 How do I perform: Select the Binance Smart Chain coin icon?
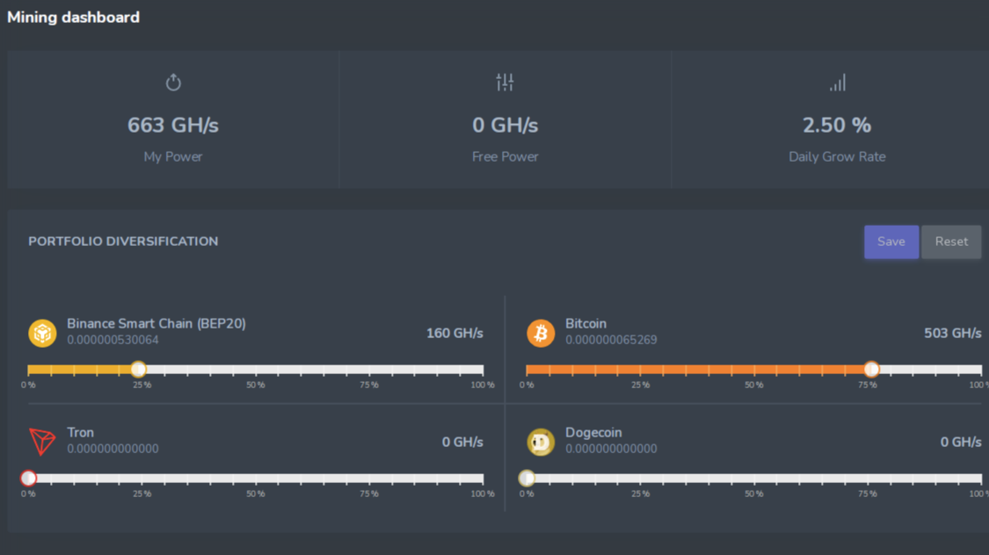tap(41, 333)
